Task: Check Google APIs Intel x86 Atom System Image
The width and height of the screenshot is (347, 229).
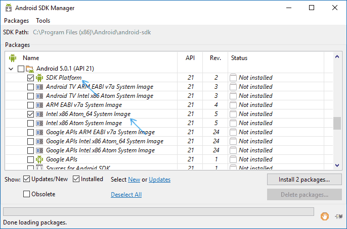Action: (x=30, y=150)
